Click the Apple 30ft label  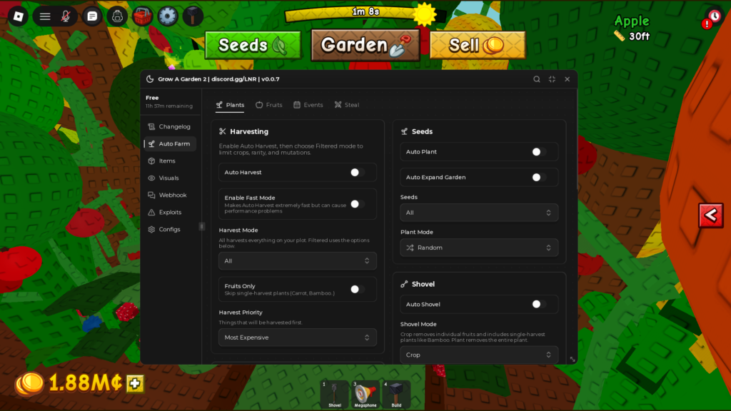tap(632, 29)
